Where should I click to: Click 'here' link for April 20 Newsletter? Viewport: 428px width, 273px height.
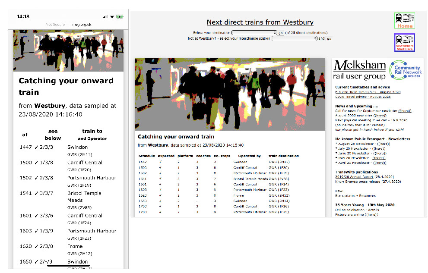click(x=380, y=163)
